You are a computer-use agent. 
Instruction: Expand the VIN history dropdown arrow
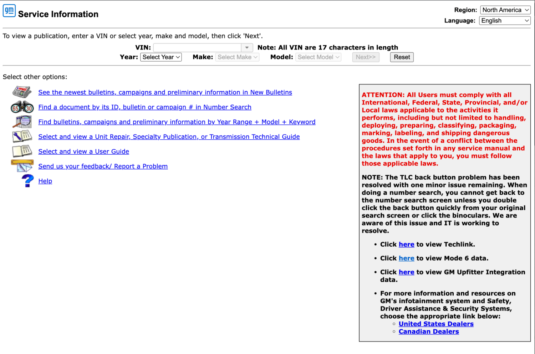(x=247, y=47)
